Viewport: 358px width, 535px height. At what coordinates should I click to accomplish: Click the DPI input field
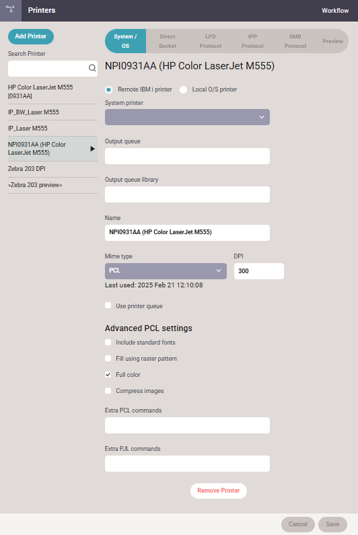coord(259,271)
